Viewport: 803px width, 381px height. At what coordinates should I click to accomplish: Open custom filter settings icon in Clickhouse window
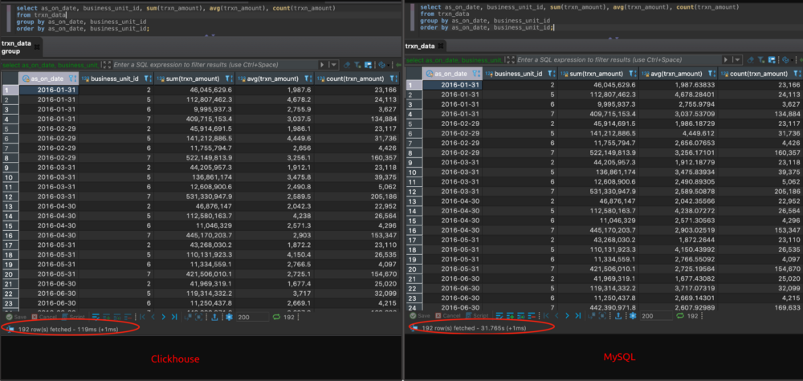click(x=357, y=65)
